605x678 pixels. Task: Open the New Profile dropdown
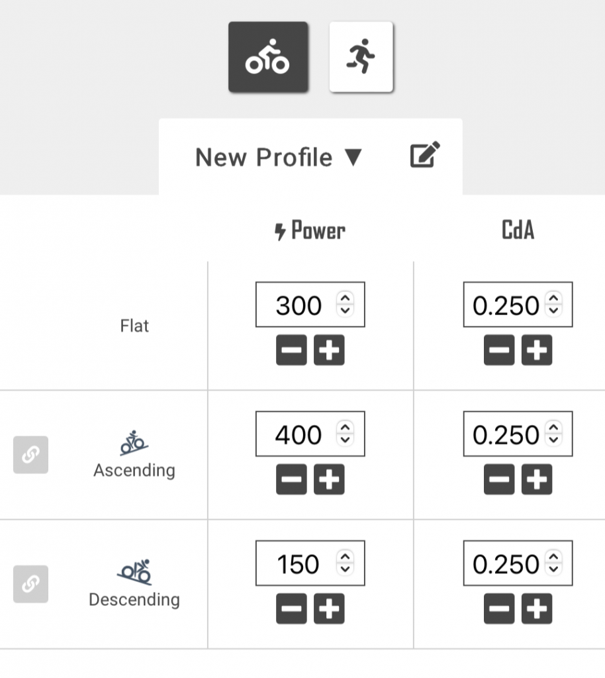(x=278, y=158)
